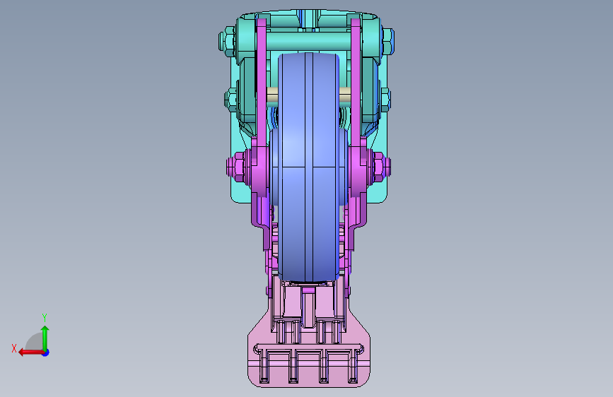Image resolution: width=613 pixels, height=397 pixels.
Task: Click the red X axis arrow of the triad
Action: coord(30,352)
